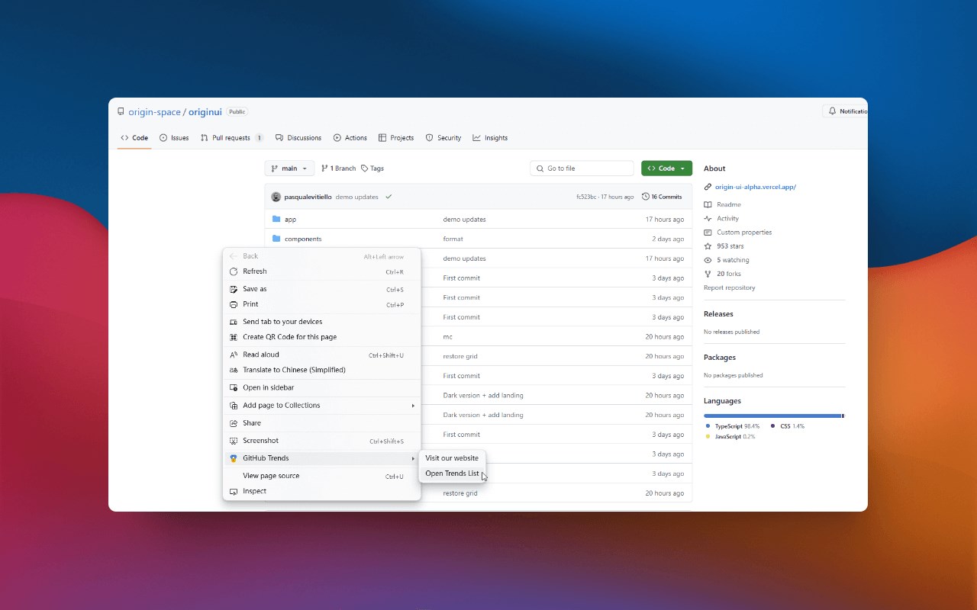Viewport: 977px width, 610px height.
Task: Open the Projects tab
Action: [396, 138]
